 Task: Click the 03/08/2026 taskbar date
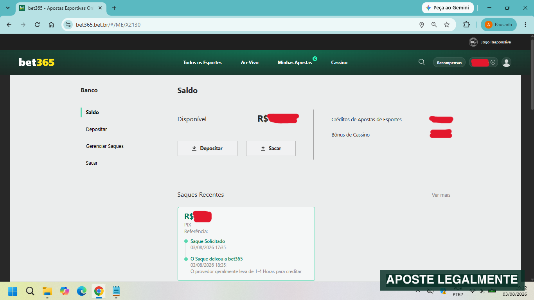[514, 295]
